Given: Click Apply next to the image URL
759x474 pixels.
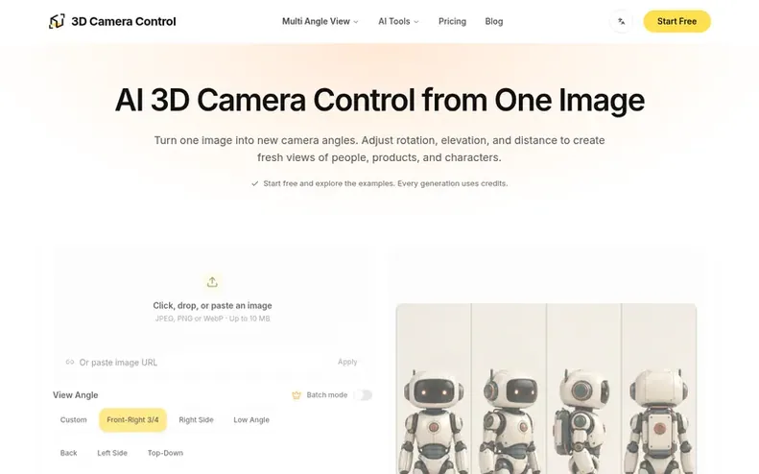Looking at the screenshot, I should pyautogui.click(x=347, y=362).
